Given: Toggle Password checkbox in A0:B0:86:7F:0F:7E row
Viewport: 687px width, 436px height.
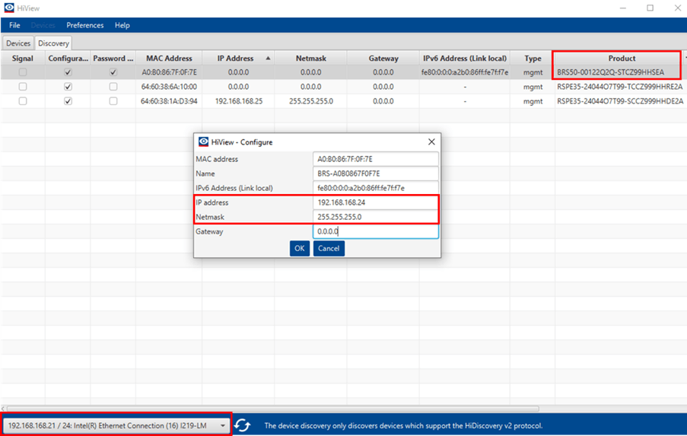Looking at the screenshot, I should [113, 72].
